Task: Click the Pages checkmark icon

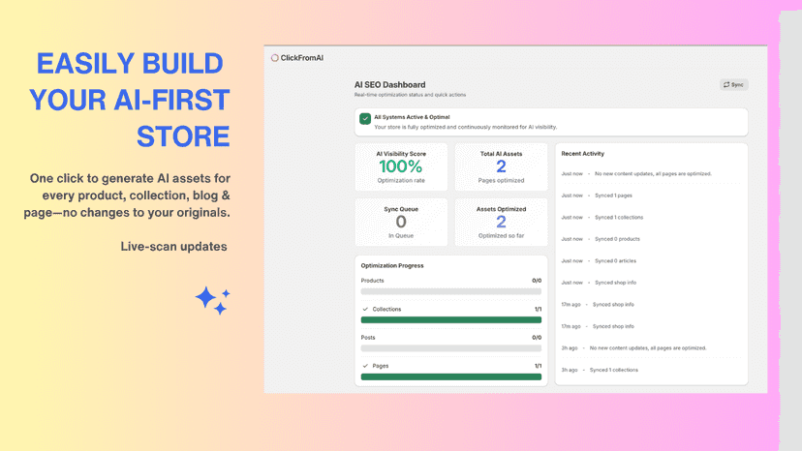Action: coord(365,366)
